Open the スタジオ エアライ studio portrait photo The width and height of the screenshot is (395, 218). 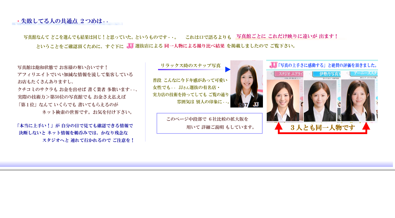pos(284,97)
